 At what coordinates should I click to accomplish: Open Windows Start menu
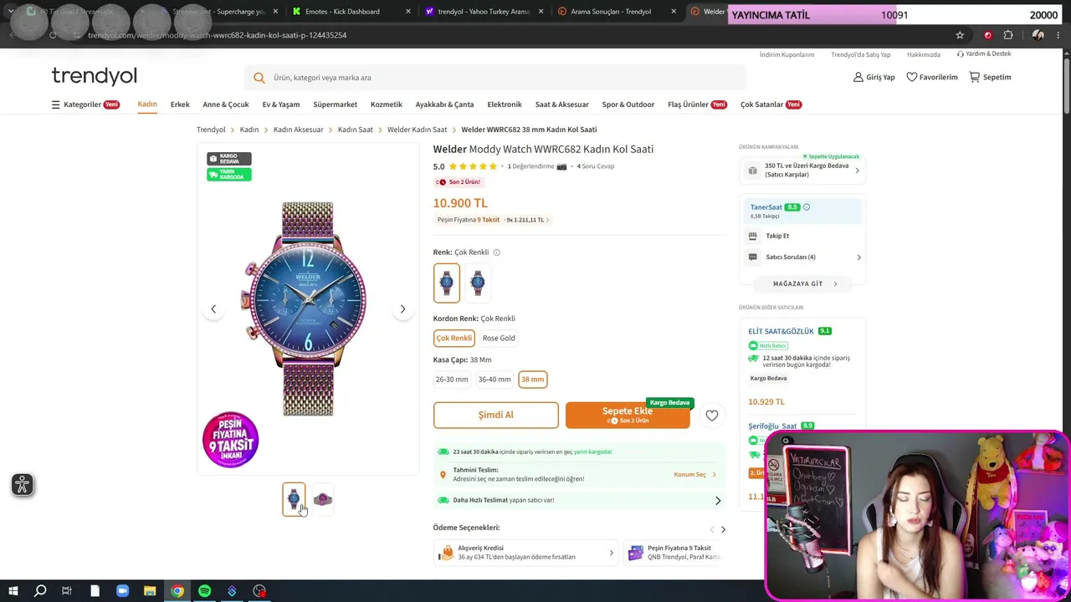click(13, 591)
